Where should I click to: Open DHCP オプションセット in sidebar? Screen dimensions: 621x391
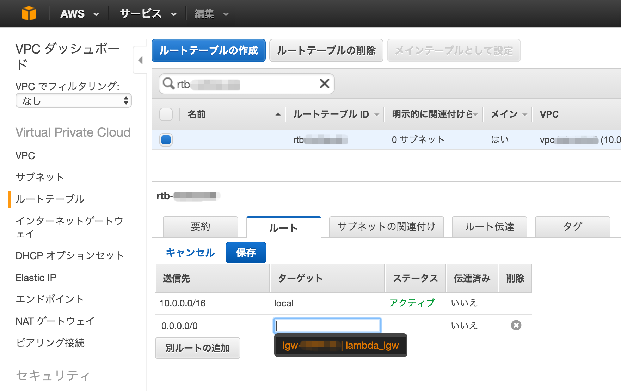70,256
